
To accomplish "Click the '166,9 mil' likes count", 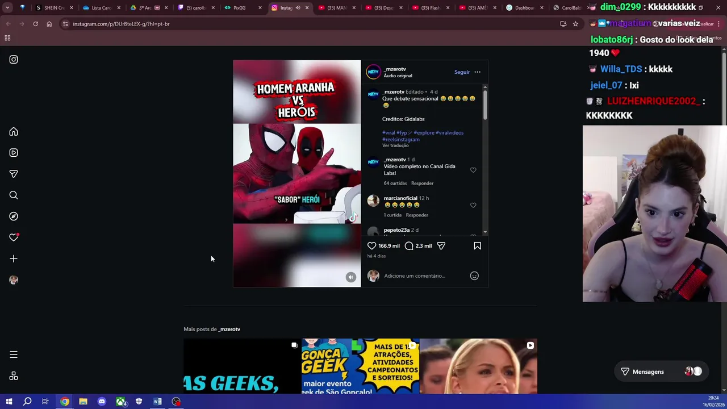I will pos(389,246).
